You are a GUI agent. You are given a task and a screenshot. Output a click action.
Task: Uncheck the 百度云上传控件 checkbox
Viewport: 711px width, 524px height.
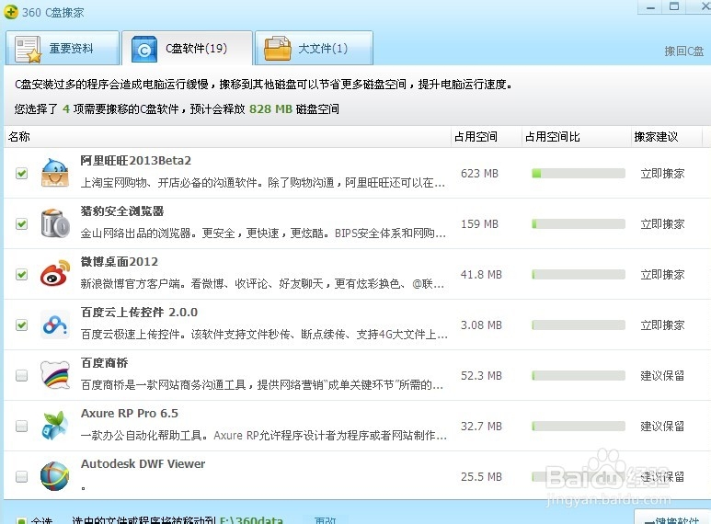click(21, 325)
